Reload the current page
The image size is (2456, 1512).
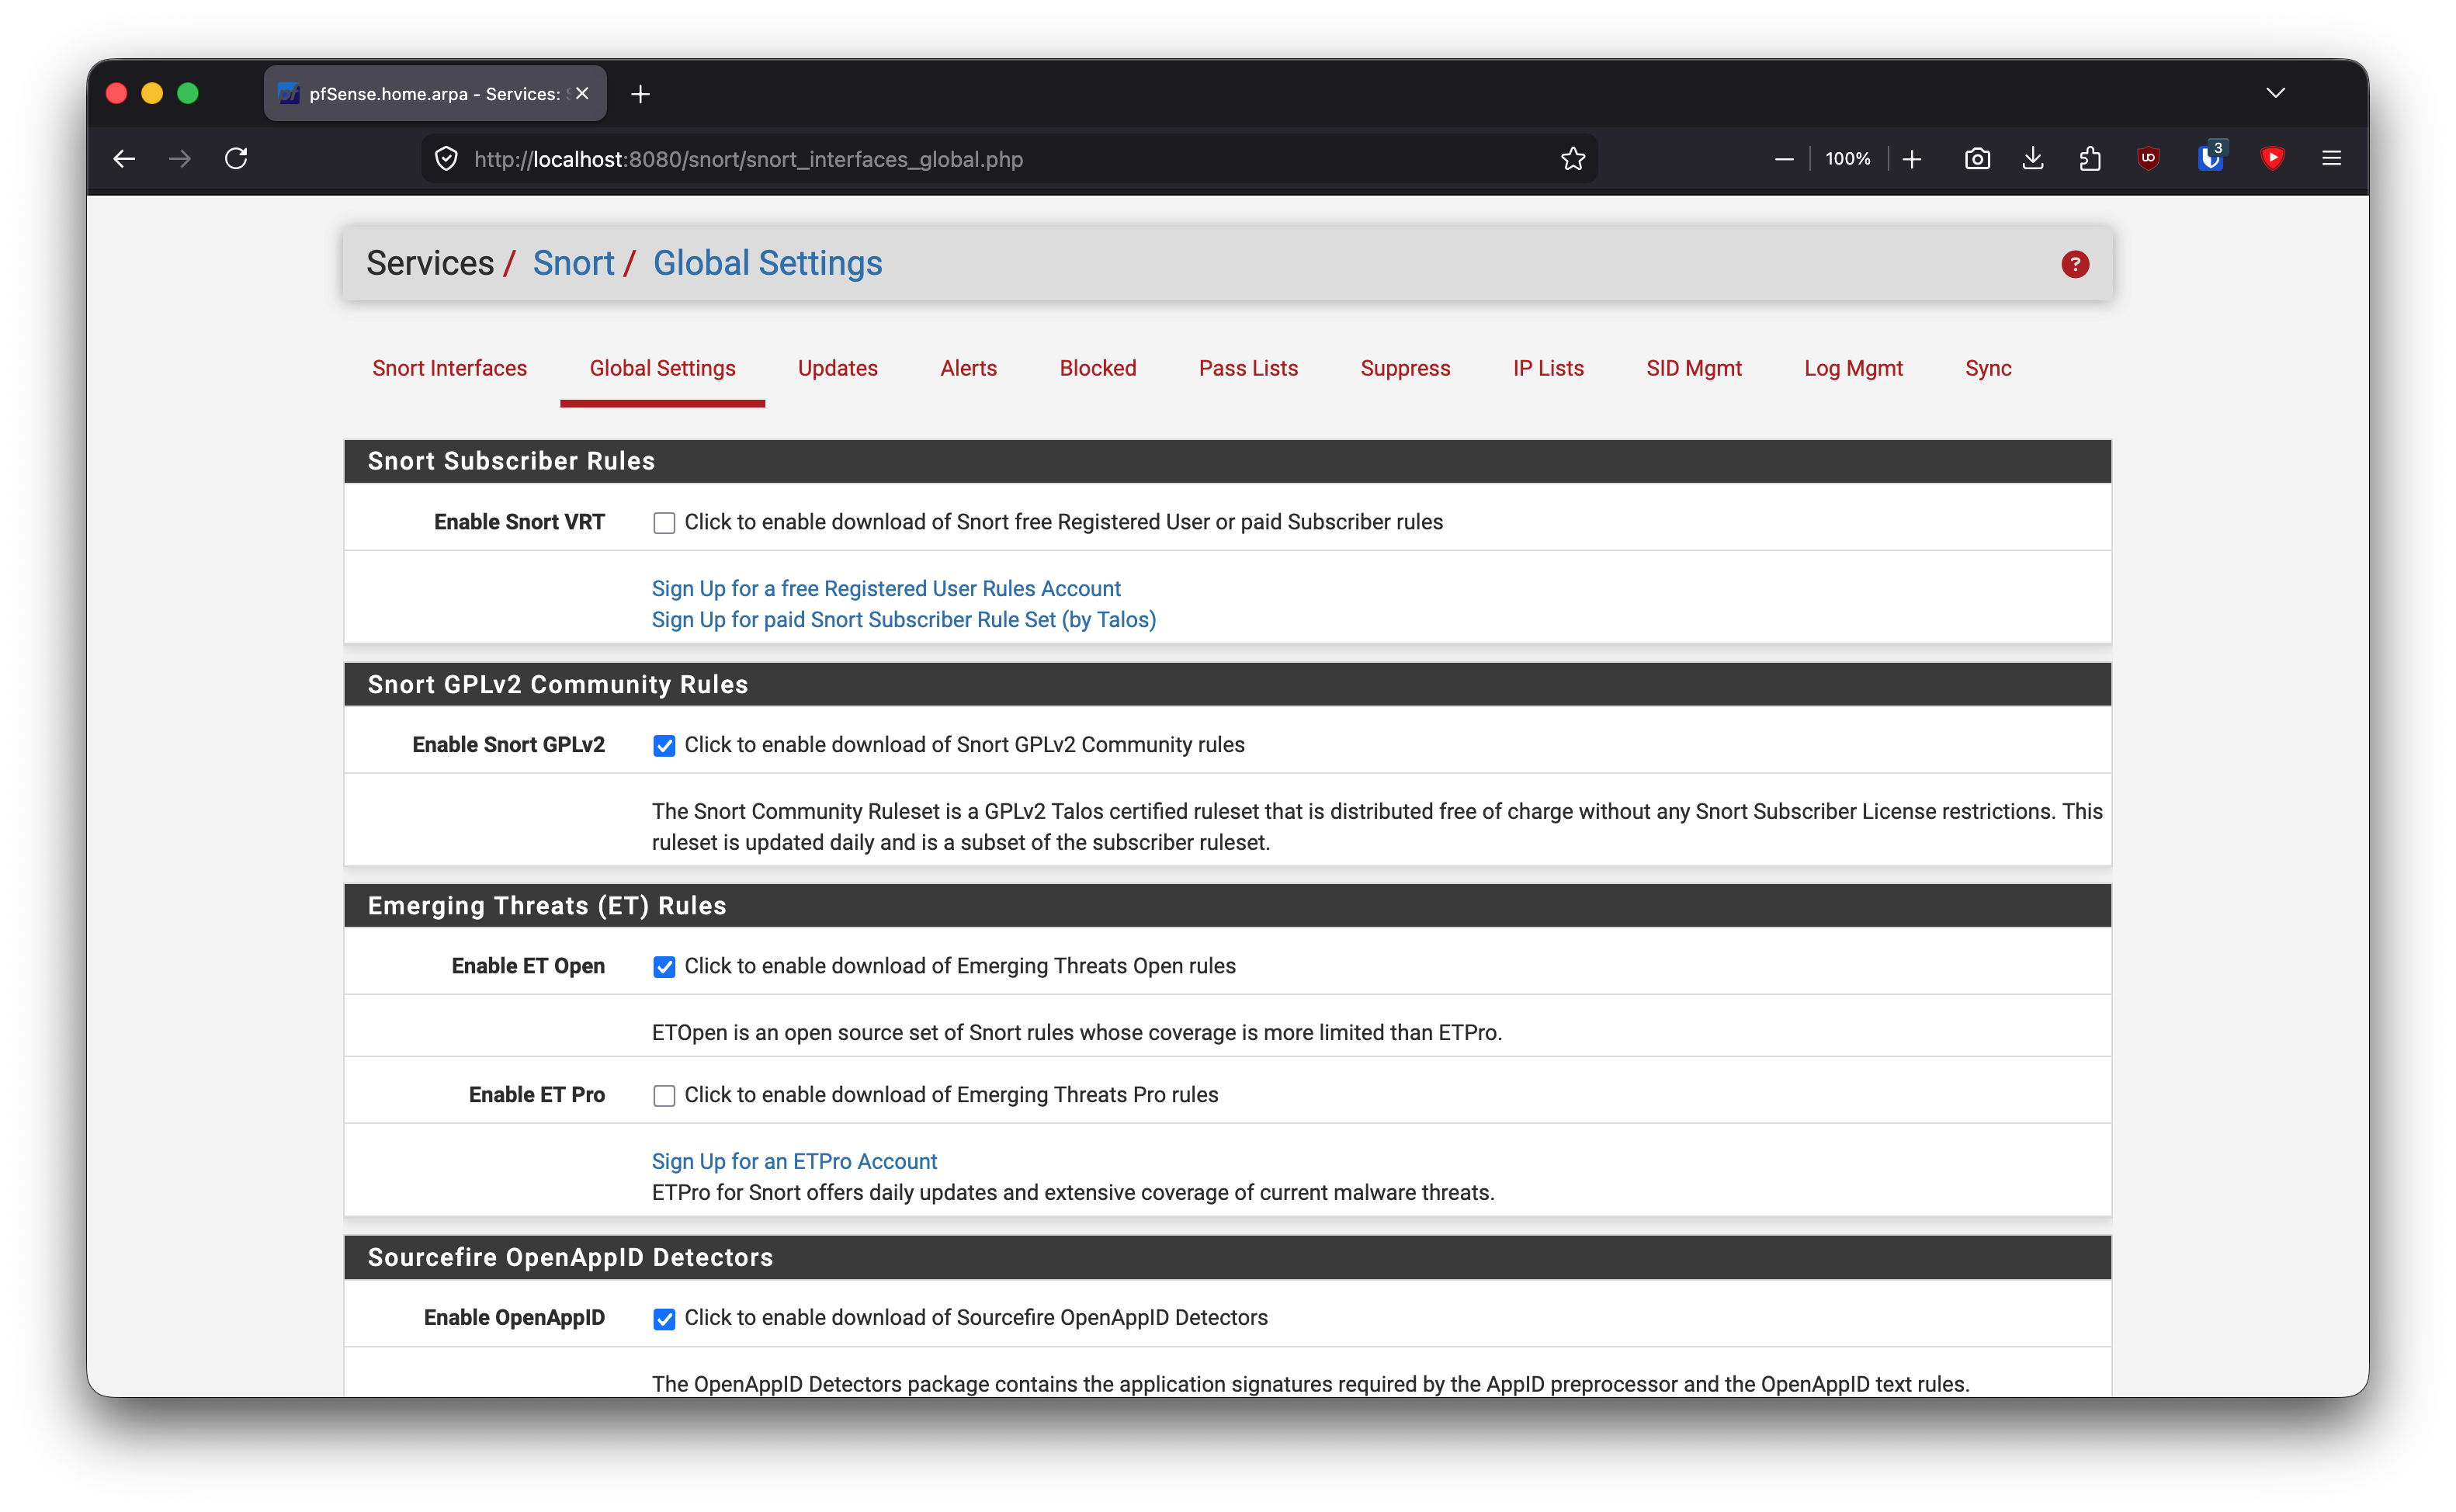coord(236,159)
